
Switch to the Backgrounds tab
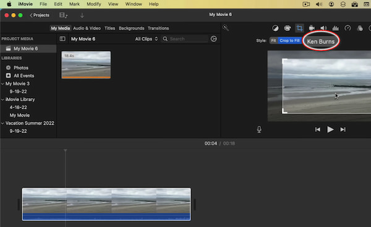[x=132, y=28]
